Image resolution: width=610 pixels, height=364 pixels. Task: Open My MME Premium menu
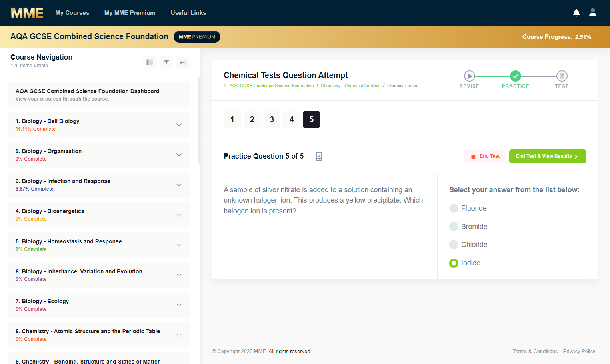point(130,13)
